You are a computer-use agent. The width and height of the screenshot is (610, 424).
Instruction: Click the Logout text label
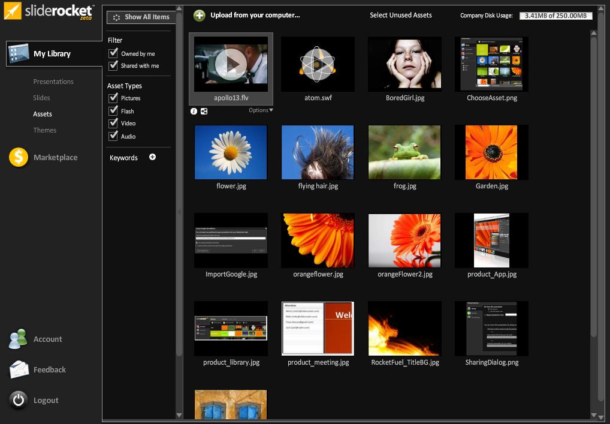pos(46,400)
